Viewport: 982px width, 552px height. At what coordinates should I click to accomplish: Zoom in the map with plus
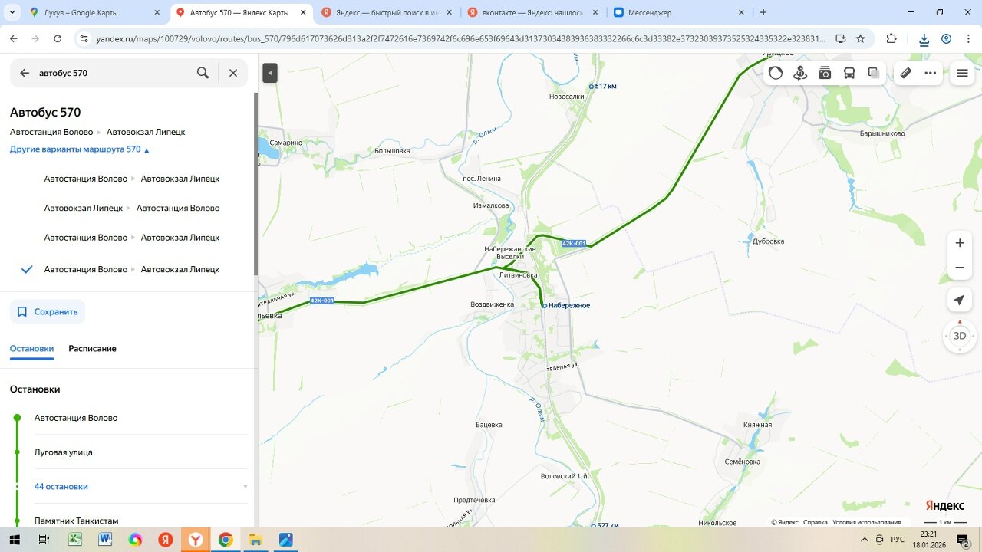click(x=959, y=243)
